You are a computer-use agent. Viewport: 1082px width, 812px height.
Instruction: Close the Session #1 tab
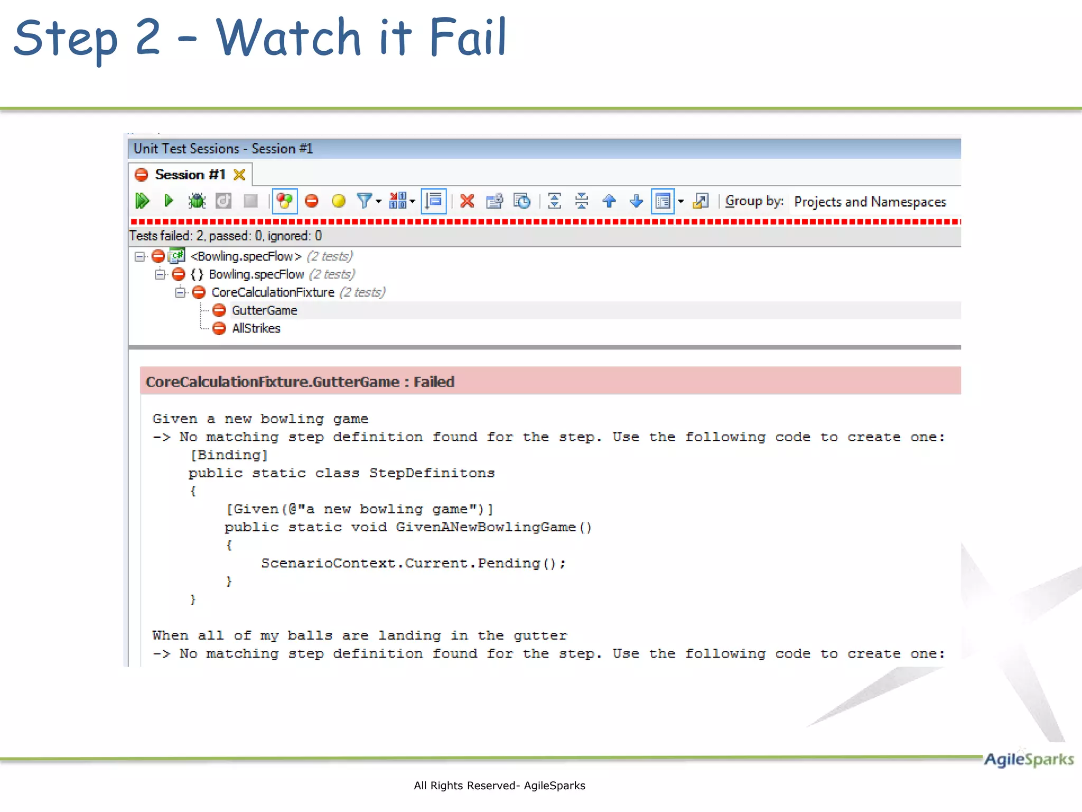pyautogui.click(x=239, y=175)
